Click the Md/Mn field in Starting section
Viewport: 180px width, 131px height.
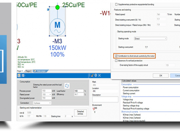(x=46, y=116)
